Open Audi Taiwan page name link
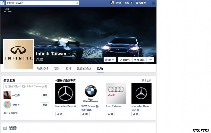The width and height of the screenshot is (211, 133). pos(113,106)
